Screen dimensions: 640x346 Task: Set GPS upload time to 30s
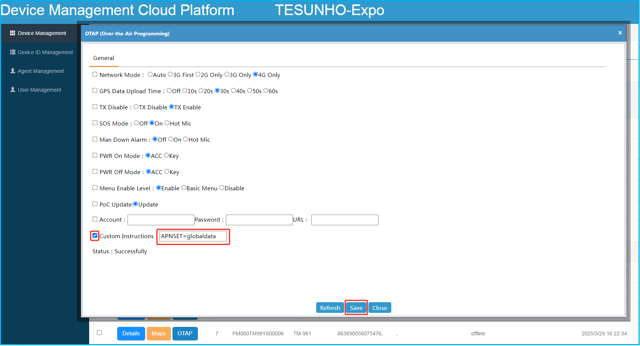tap(217, 91)
